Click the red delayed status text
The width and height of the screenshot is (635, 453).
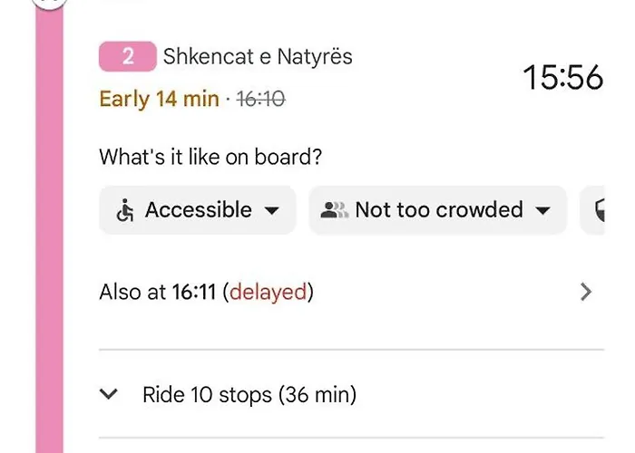269,292
